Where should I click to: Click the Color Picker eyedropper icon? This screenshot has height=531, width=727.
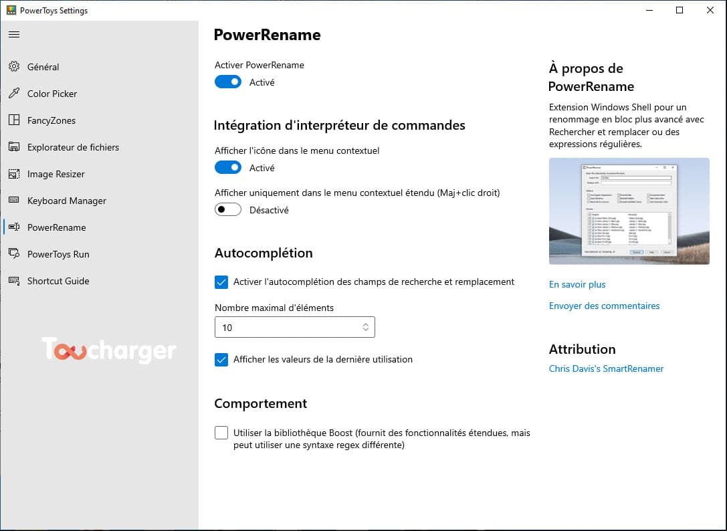[14, 93]
